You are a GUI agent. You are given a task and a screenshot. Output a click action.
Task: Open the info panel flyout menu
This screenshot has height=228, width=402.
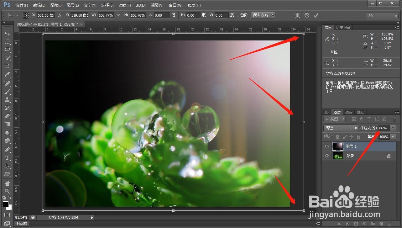[x=397, y=27]
